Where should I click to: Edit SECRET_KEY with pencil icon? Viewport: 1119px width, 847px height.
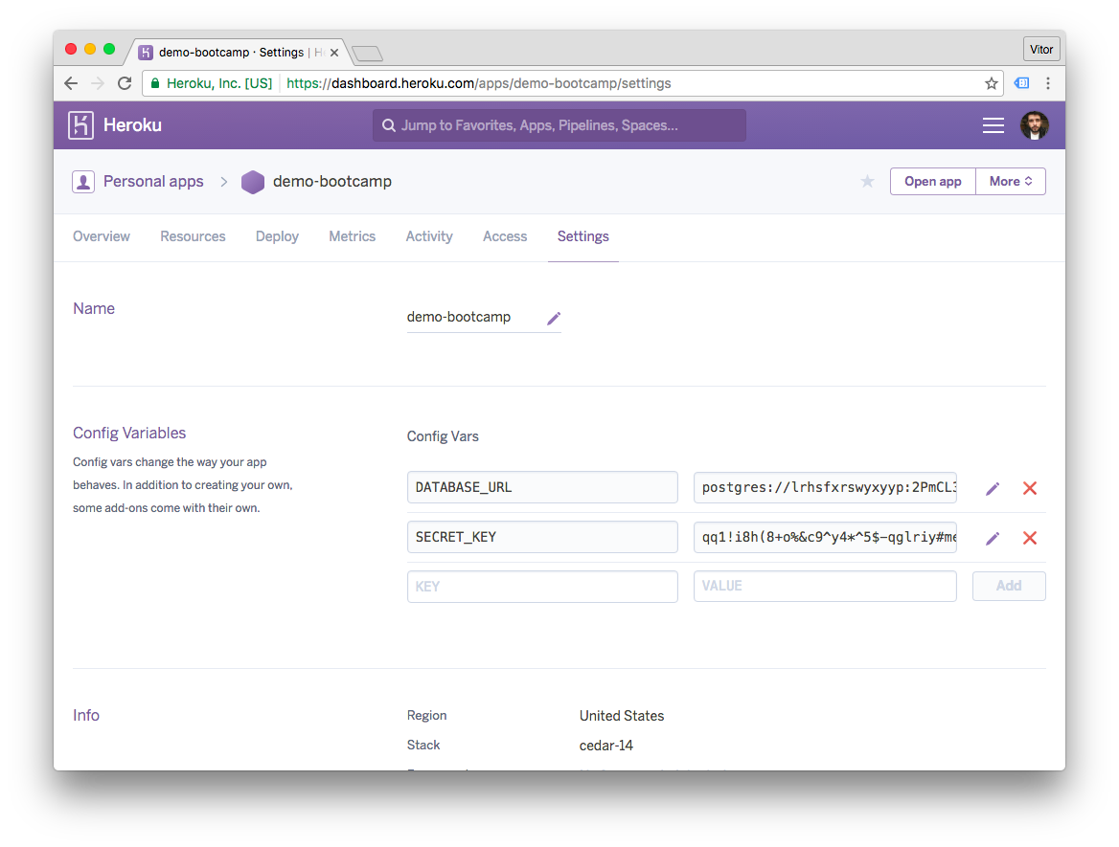click(992, 538)
